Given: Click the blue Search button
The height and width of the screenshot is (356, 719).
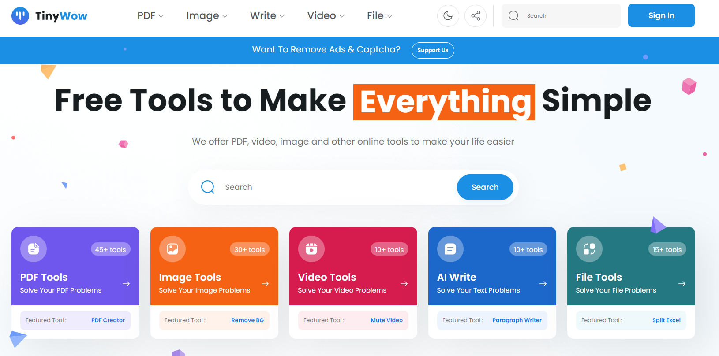Looking at the screenshot, I should click(x=485, y=187).
